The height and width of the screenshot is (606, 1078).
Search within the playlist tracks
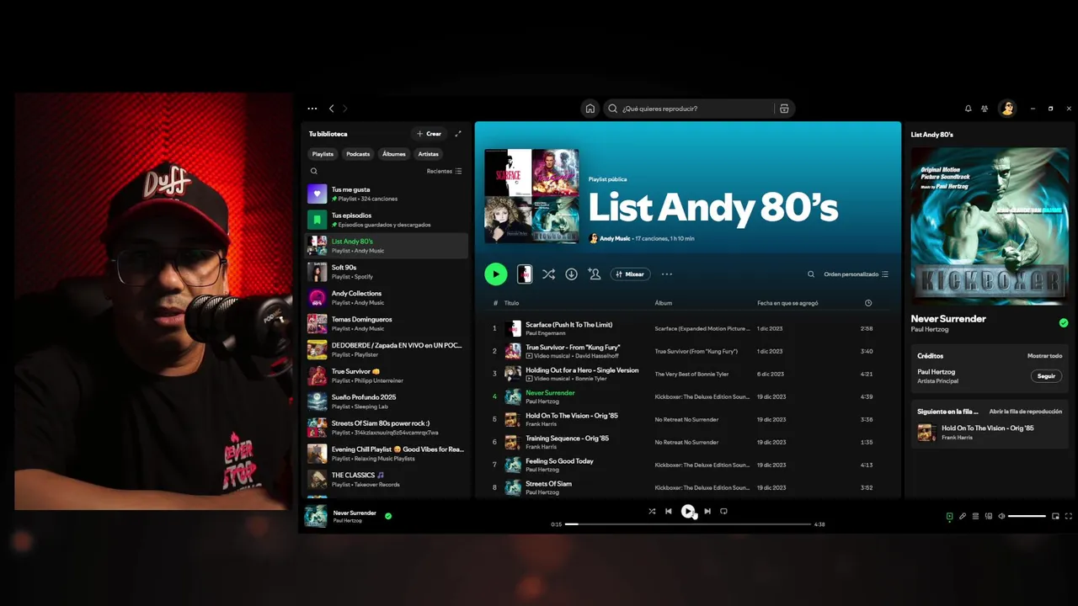(x=811, y=274)
